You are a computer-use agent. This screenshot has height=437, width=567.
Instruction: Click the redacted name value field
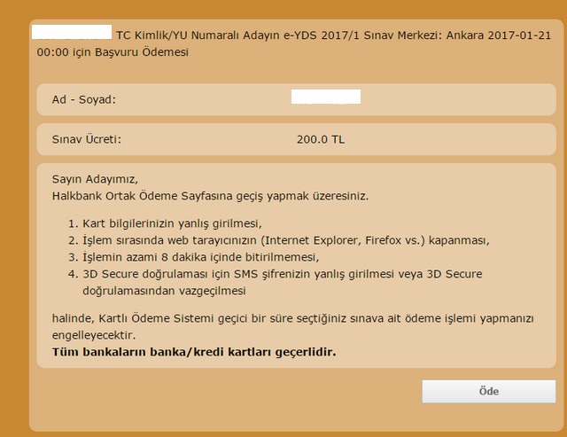(x=326, y=97)
